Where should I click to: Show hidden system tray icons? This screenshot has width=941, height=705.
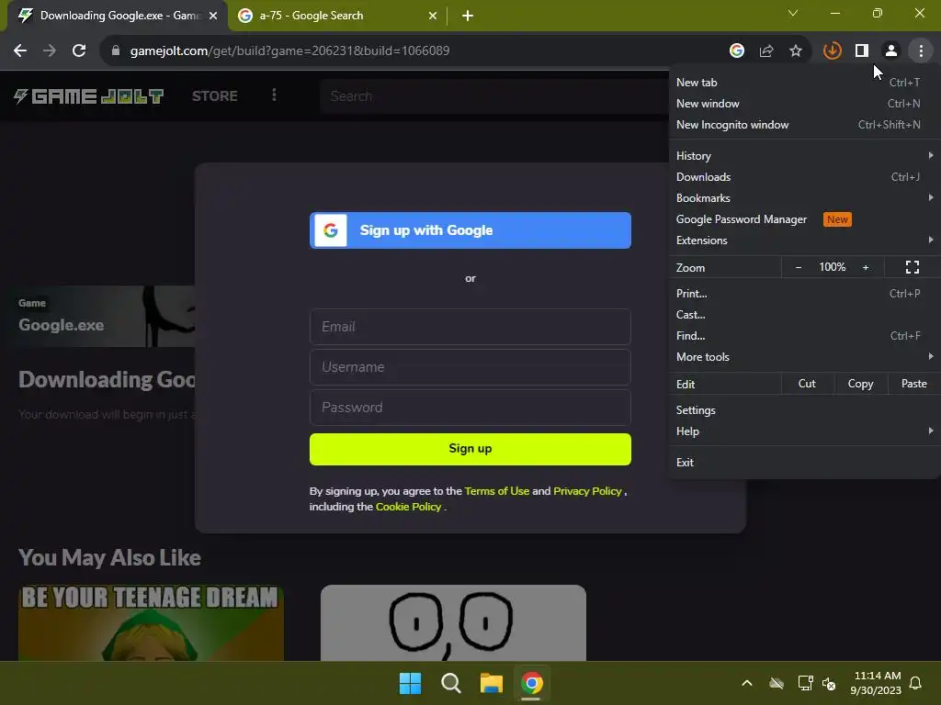click(x=747, y=683)
